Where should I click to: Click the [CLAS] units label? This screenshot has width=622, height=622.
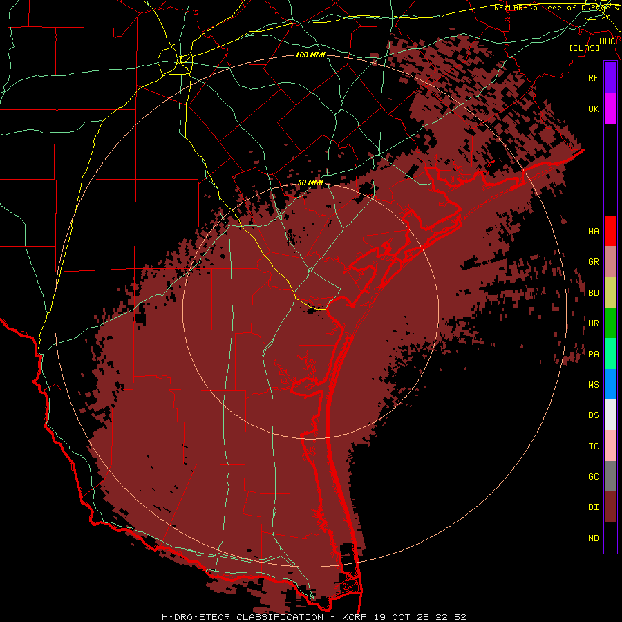coord(584,48)
